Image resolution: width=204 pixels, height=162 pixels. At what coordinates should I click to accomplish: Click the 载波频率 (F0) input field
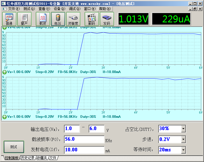click(84, 139)
